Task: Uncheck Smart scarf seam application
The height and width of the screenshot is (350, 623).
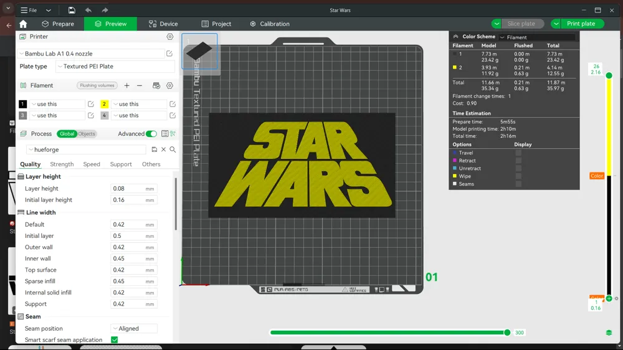Action: click(x=115, y=339)
